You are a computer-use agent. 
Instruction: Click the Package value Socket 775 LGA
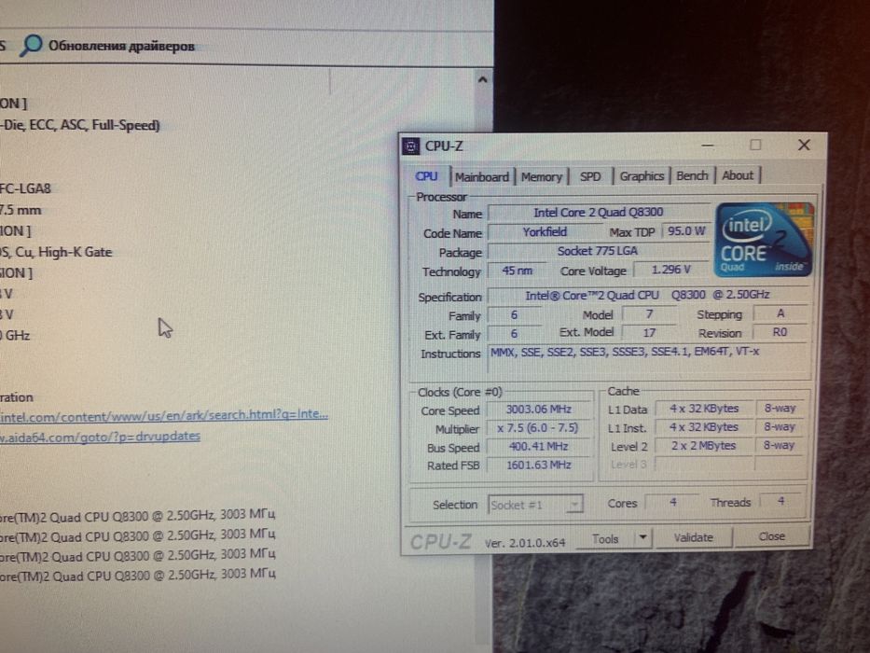598,251
